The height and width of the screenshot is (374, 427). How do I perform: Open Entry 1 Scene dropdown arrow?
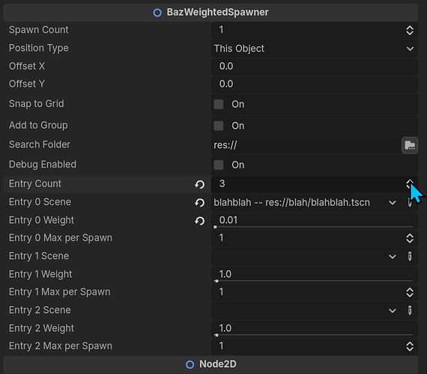392,257
